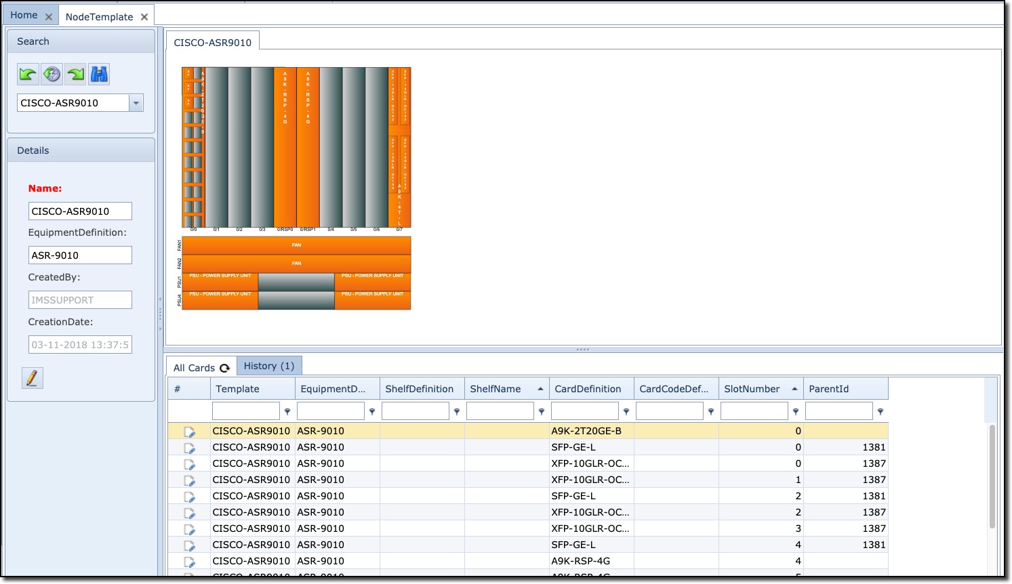Open the Template column filter icon
Viewport: 1012px width, 584px height.
pyautogui.click(x=287, y=411)
